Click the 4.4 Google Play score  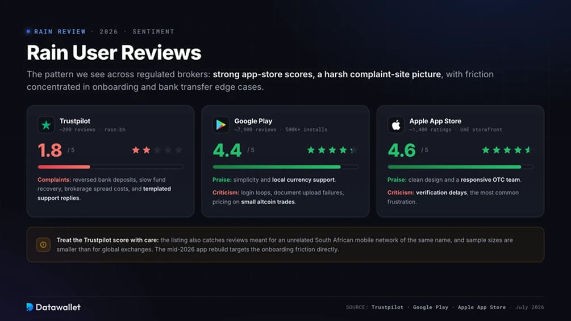tap(227, 151)
